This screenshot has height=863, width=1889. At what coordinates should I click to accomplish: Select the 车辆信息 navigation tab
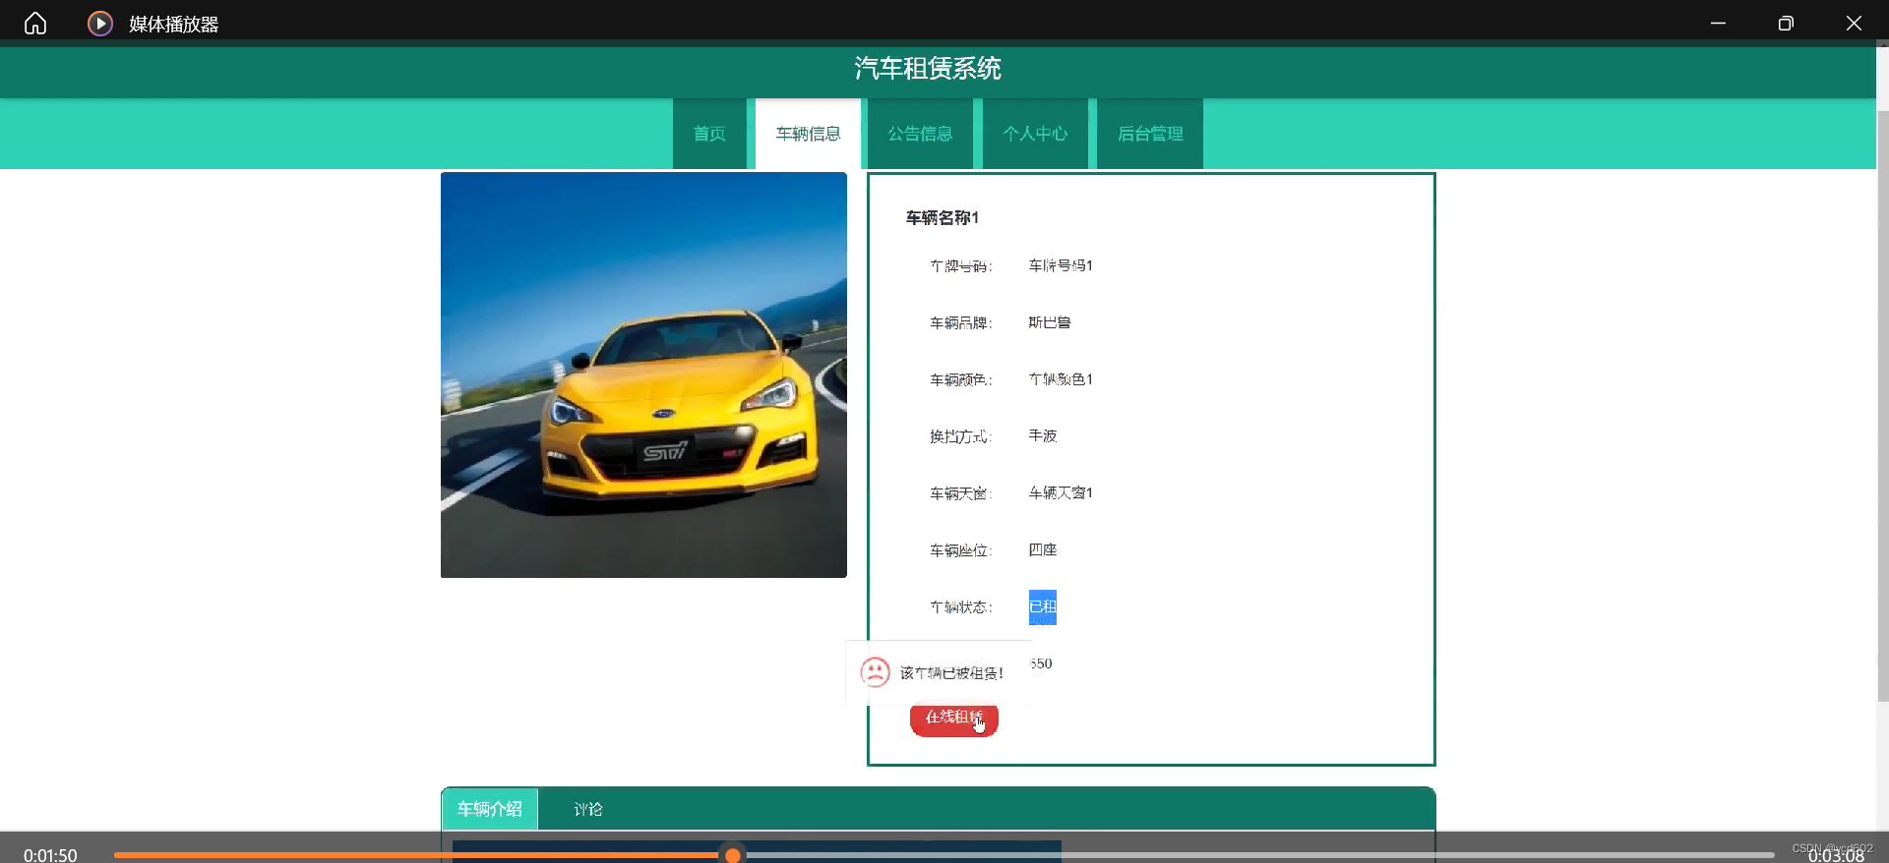[808, 134]
